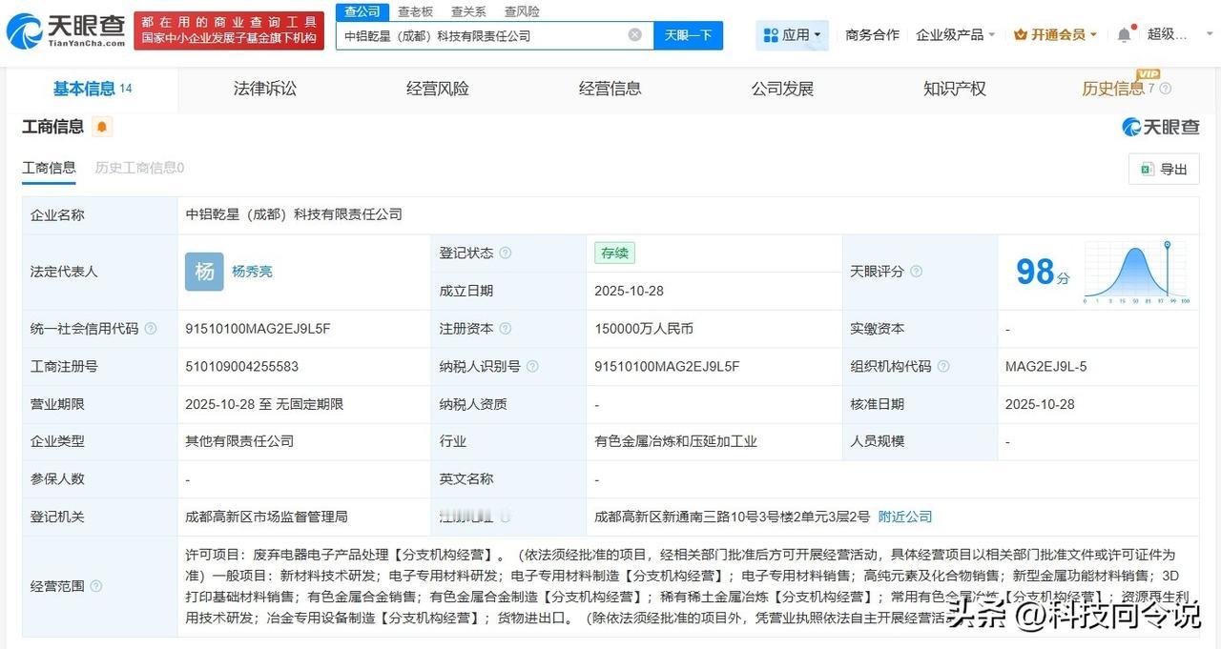
Task: Click the organization code MAG2EJ9L-5
Action: coord(1045,366)
